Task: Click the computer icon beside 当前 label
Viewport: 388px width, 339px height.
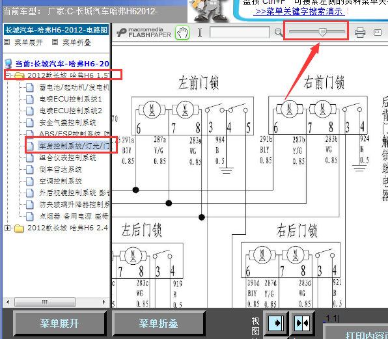Action: tap(8, 64)
